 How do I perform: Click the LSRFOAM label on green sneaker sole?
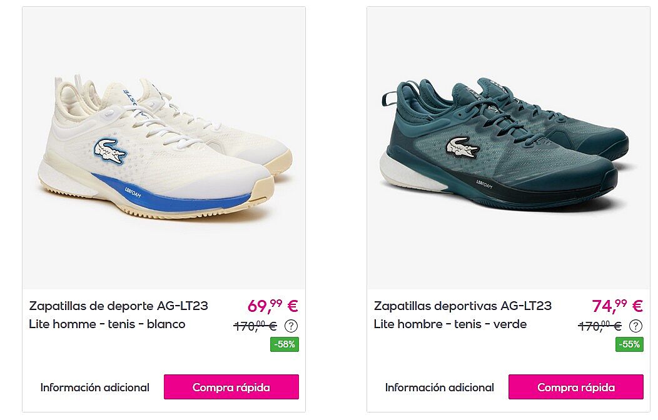tap(484, 184)
